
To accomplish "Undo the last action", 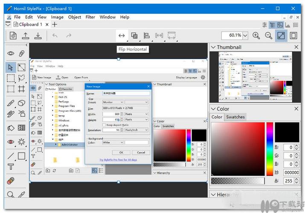I will click(x=55, y=35).
